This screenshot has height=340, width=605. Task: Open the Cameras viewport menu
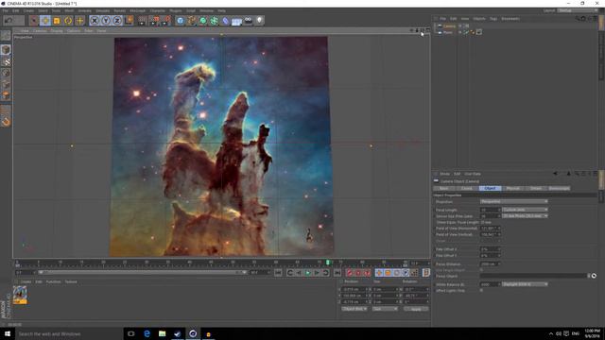click(x=40, y=30)
